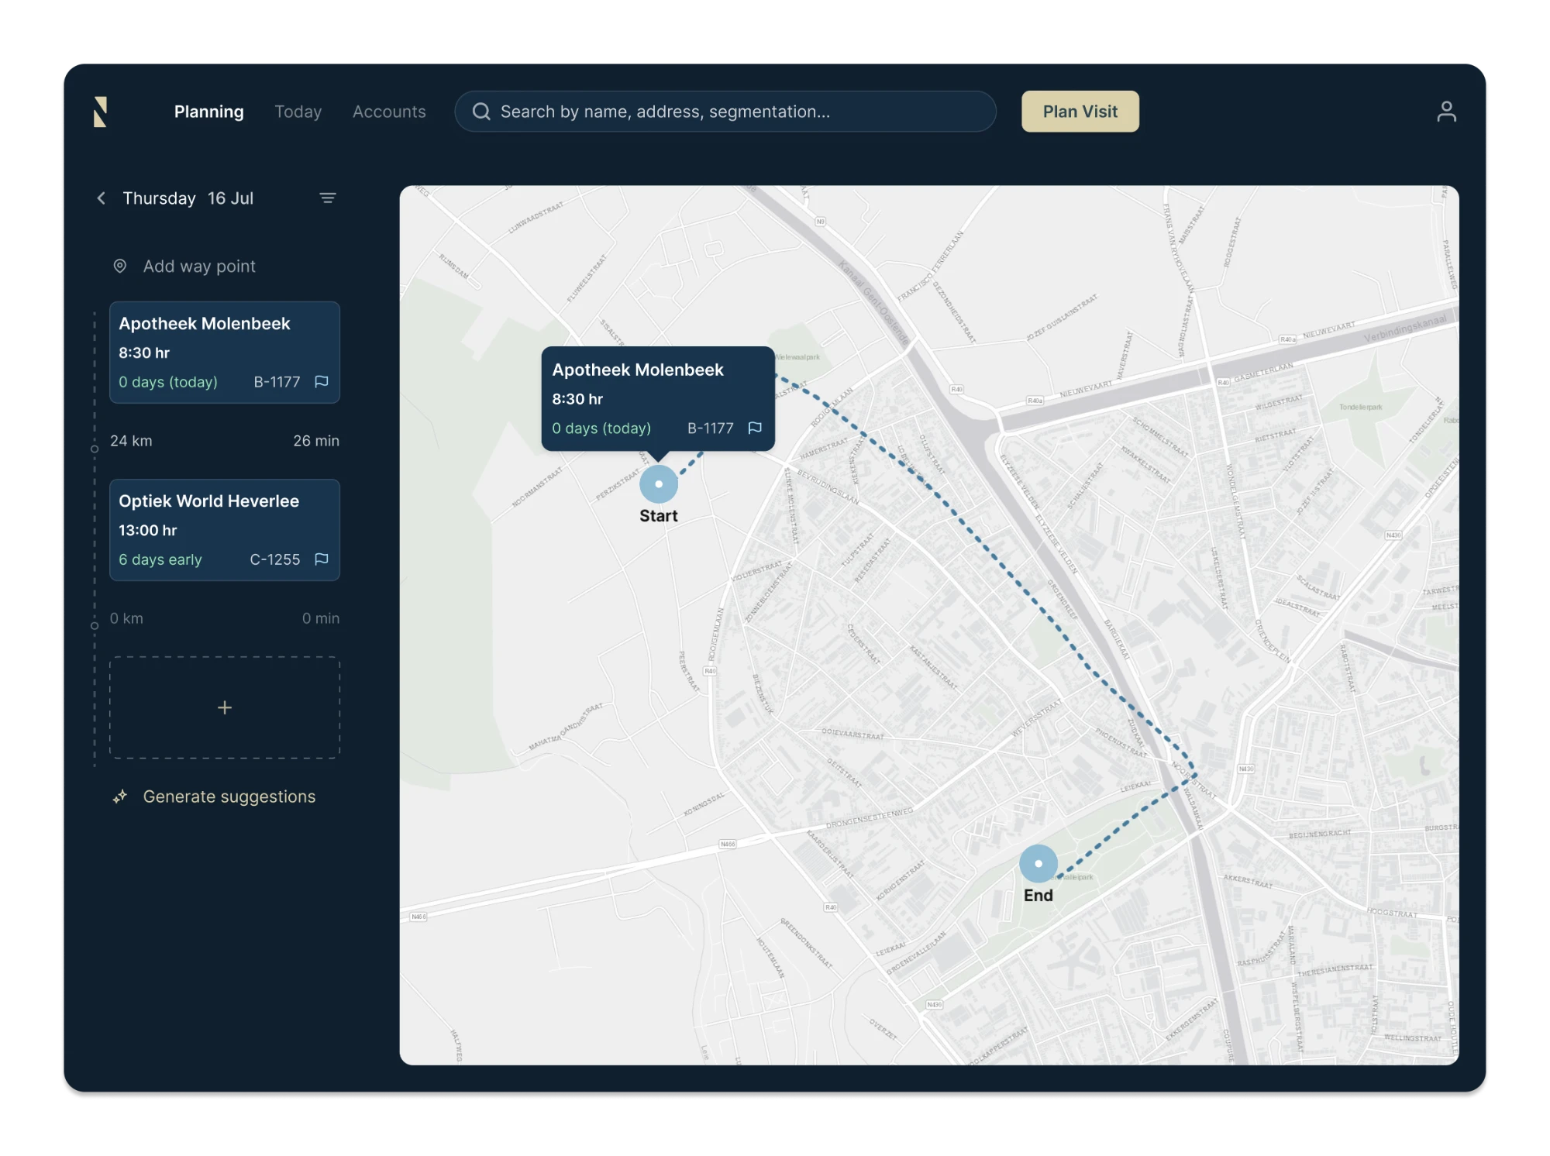The width and height of the screenshot is (1550, 1156).
Task: Focus the search by name, address field
Action: point(725,112)
